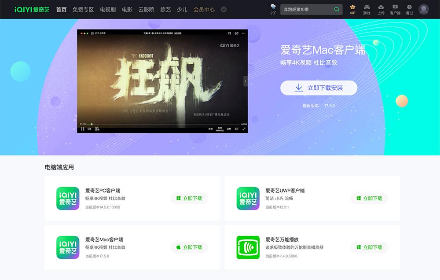Open the VIP crown icon
Screen dimensions: 440x280
[x=352, y=9]
